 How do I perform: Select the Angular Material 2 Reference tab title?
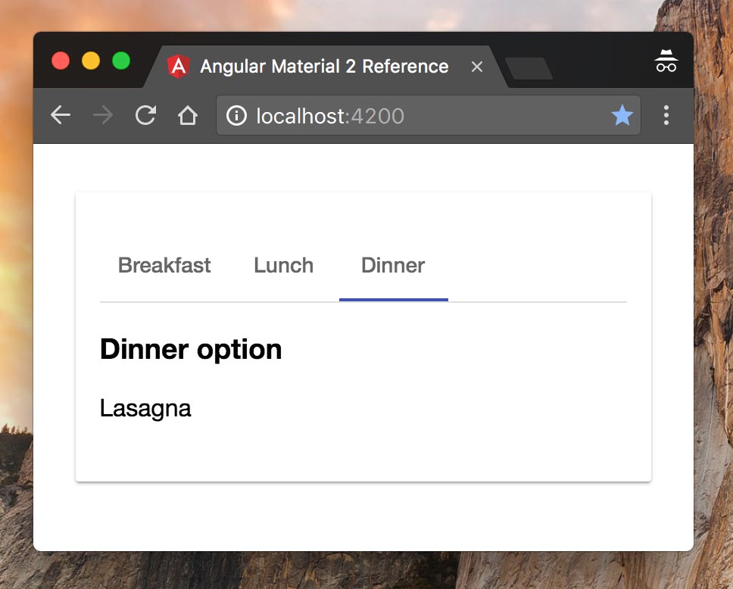324,67
